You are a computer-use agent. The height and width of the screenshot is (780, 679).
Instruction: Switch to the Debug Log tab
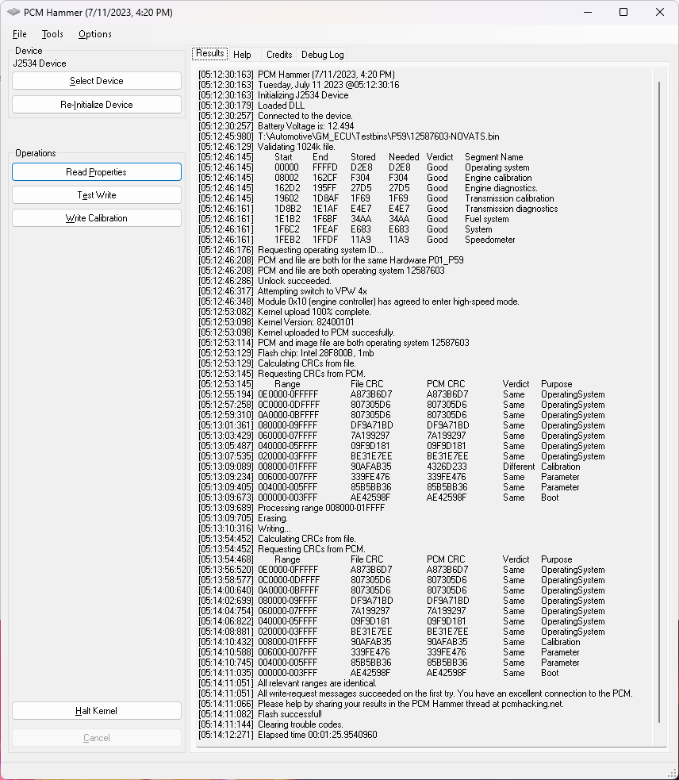point(322,54)
